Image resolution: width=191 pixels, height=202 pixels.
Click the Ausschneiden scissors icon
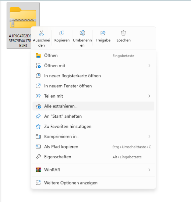pos(41,33)
